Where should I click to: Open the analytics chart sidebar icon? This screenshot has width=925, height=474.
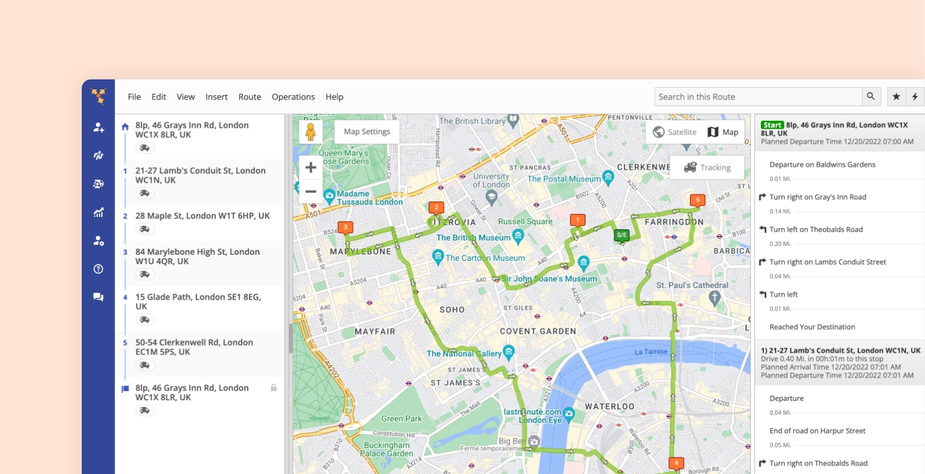(x=98, y=212)
